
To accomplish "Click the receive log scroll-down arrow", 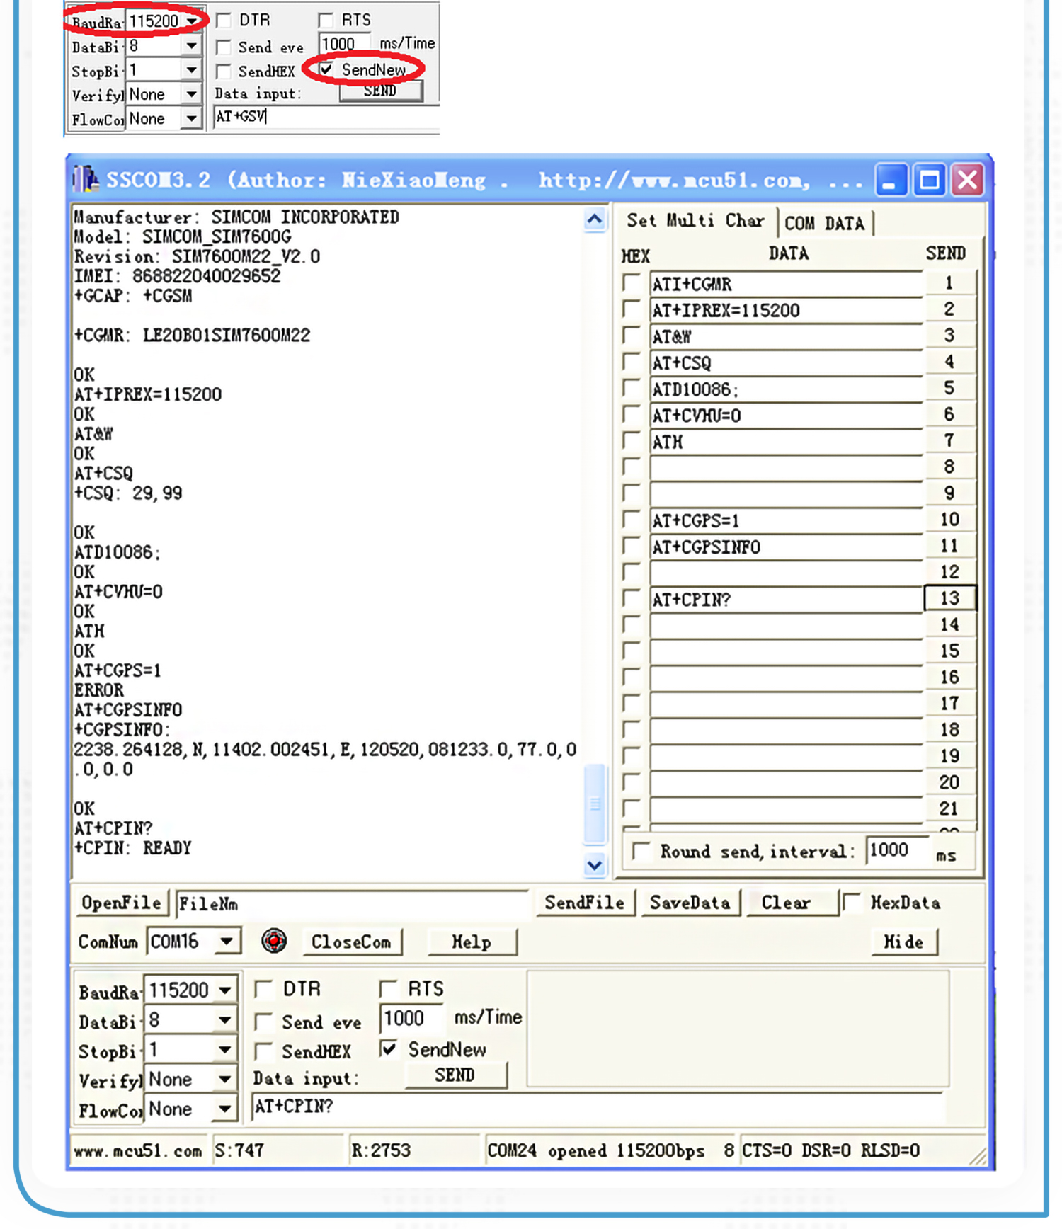I will pyautogui.click(x=595, y=865).
